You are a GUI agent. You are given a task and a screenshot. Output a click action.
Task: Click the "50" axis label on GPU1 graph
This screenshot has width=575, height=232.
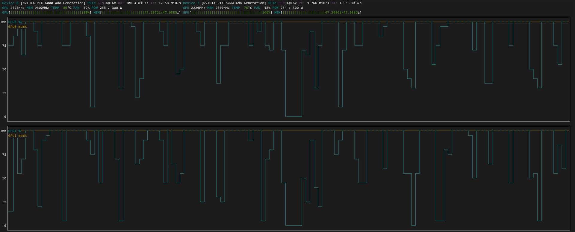click(x=4, y=178)
